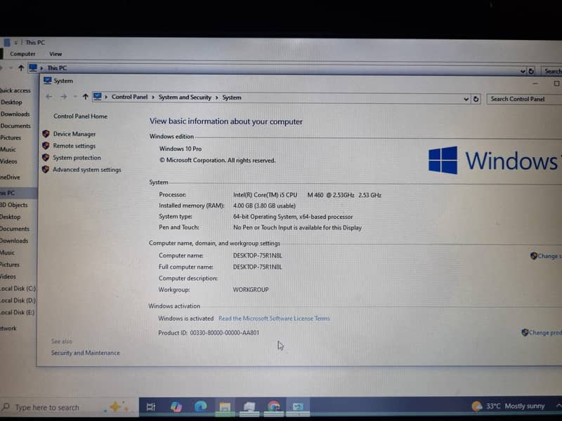Open Advanced system settings link

(x=86, y=170)
